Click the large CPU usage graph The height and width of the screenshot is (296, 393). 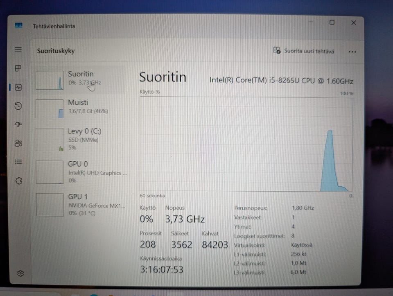[246, 144]
